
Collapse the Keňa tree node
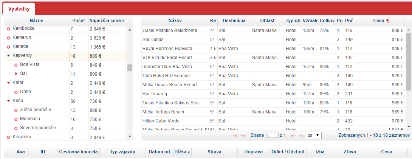[8, 101]
